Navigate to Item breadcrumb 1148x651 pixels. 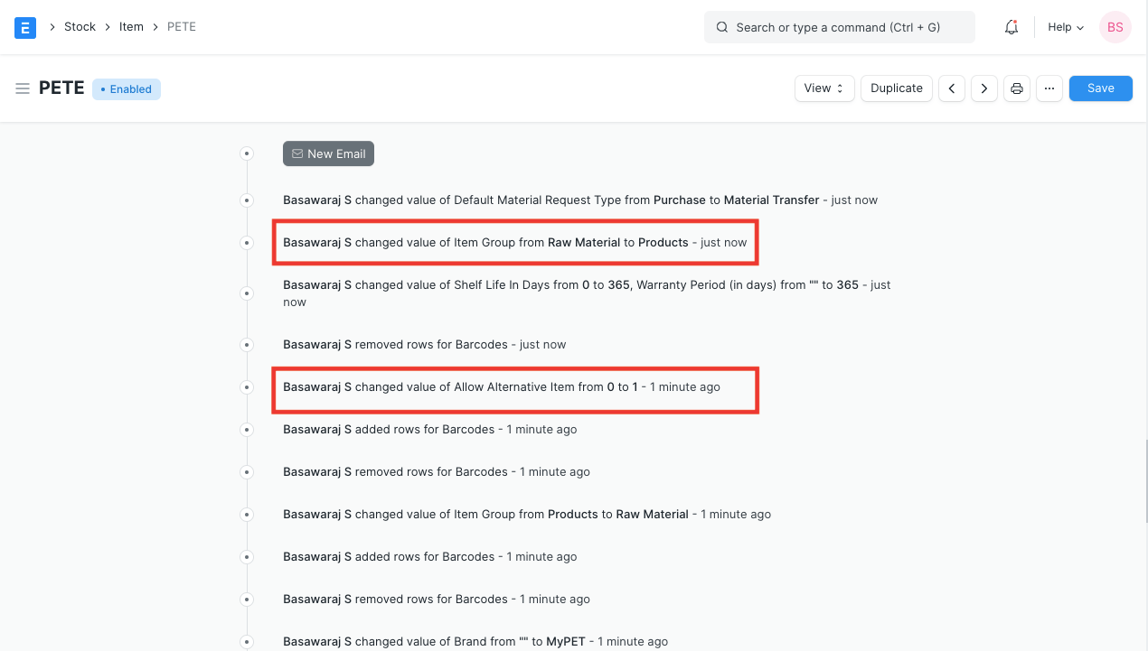[x=131, y=27]
